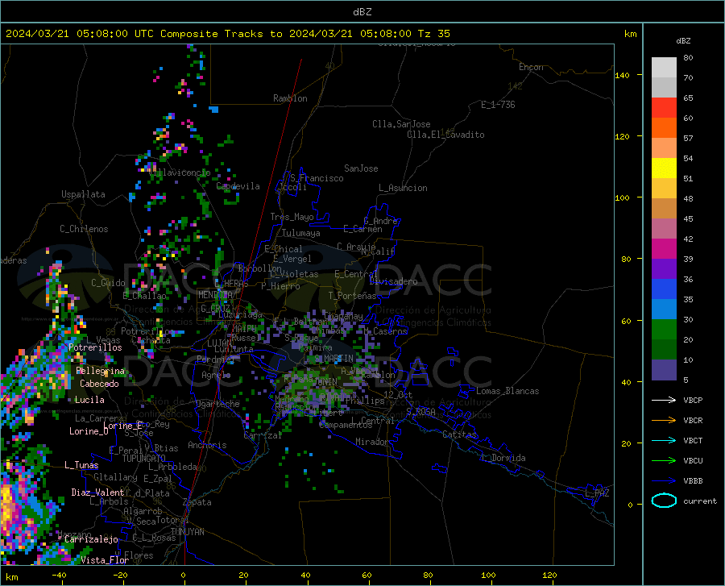The image size is (725, 586).
Task: Click the Ugarteche label
Action: pos(217,404)
